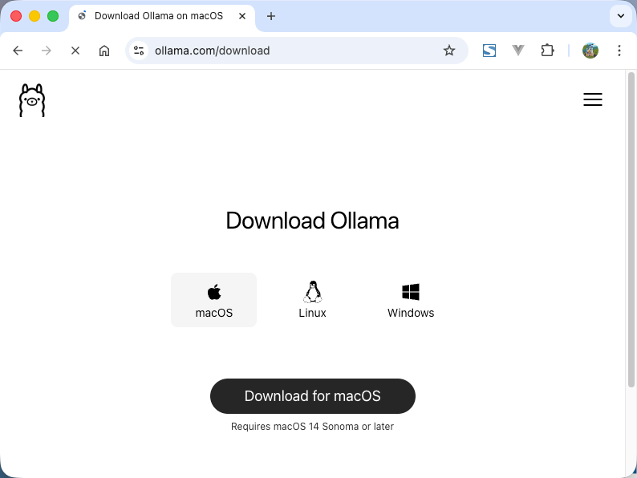
Task: Open the browser home page
Action: coord(104,51)
